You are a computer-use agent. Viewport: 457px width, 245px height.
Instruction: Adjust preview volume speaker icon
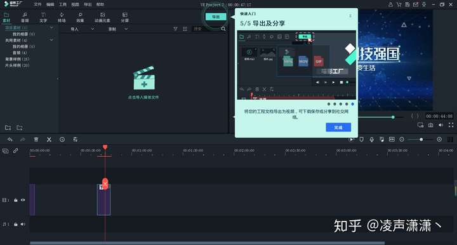pyautogui.click(x=440, y=125)
